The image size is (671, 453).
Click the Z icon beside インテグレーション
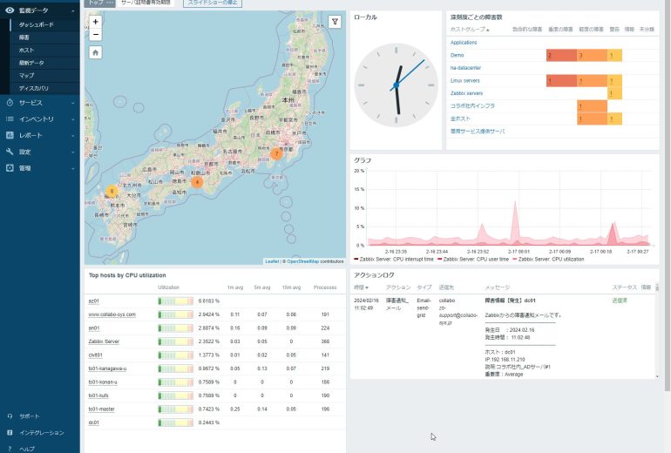pyautogui.click(x=10, y=432)
